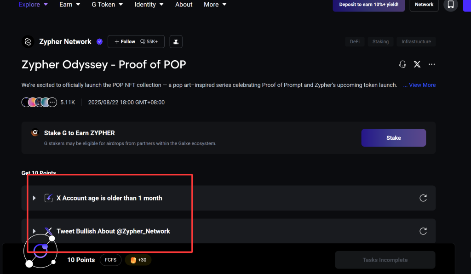Open the Explore dropdown menu
The width and height of the screenshot is (471, 274).
coord(33,5)
